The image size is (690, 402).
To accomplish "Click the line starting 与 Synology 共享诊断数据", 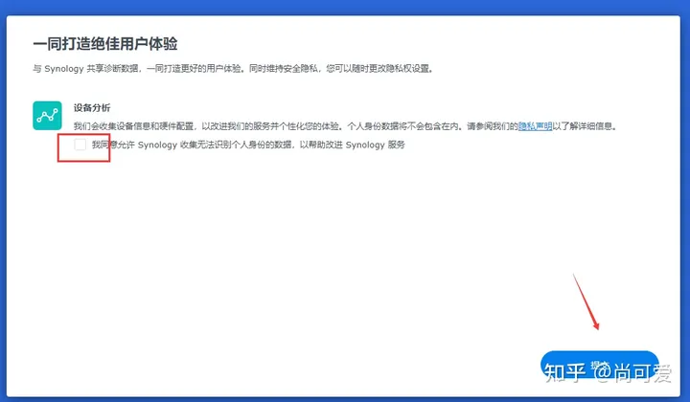I will [233, 69].
